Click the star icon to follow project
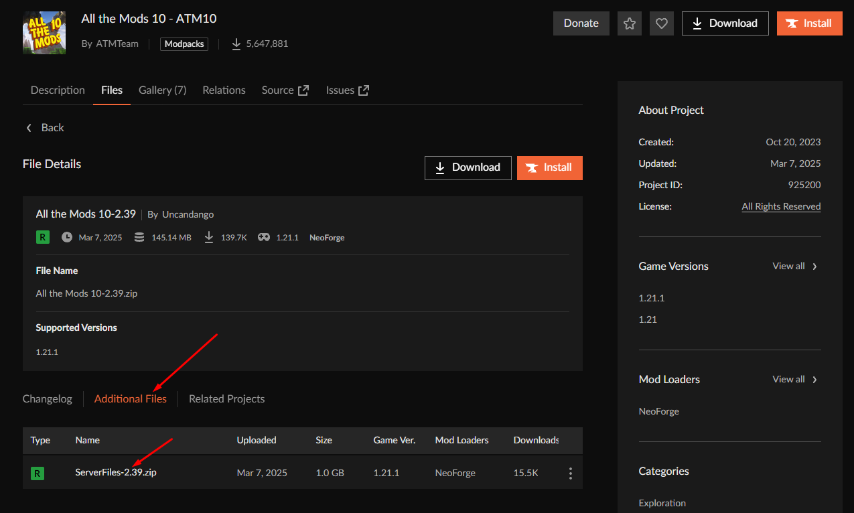The image size is (854, 513). pos(630,23)
